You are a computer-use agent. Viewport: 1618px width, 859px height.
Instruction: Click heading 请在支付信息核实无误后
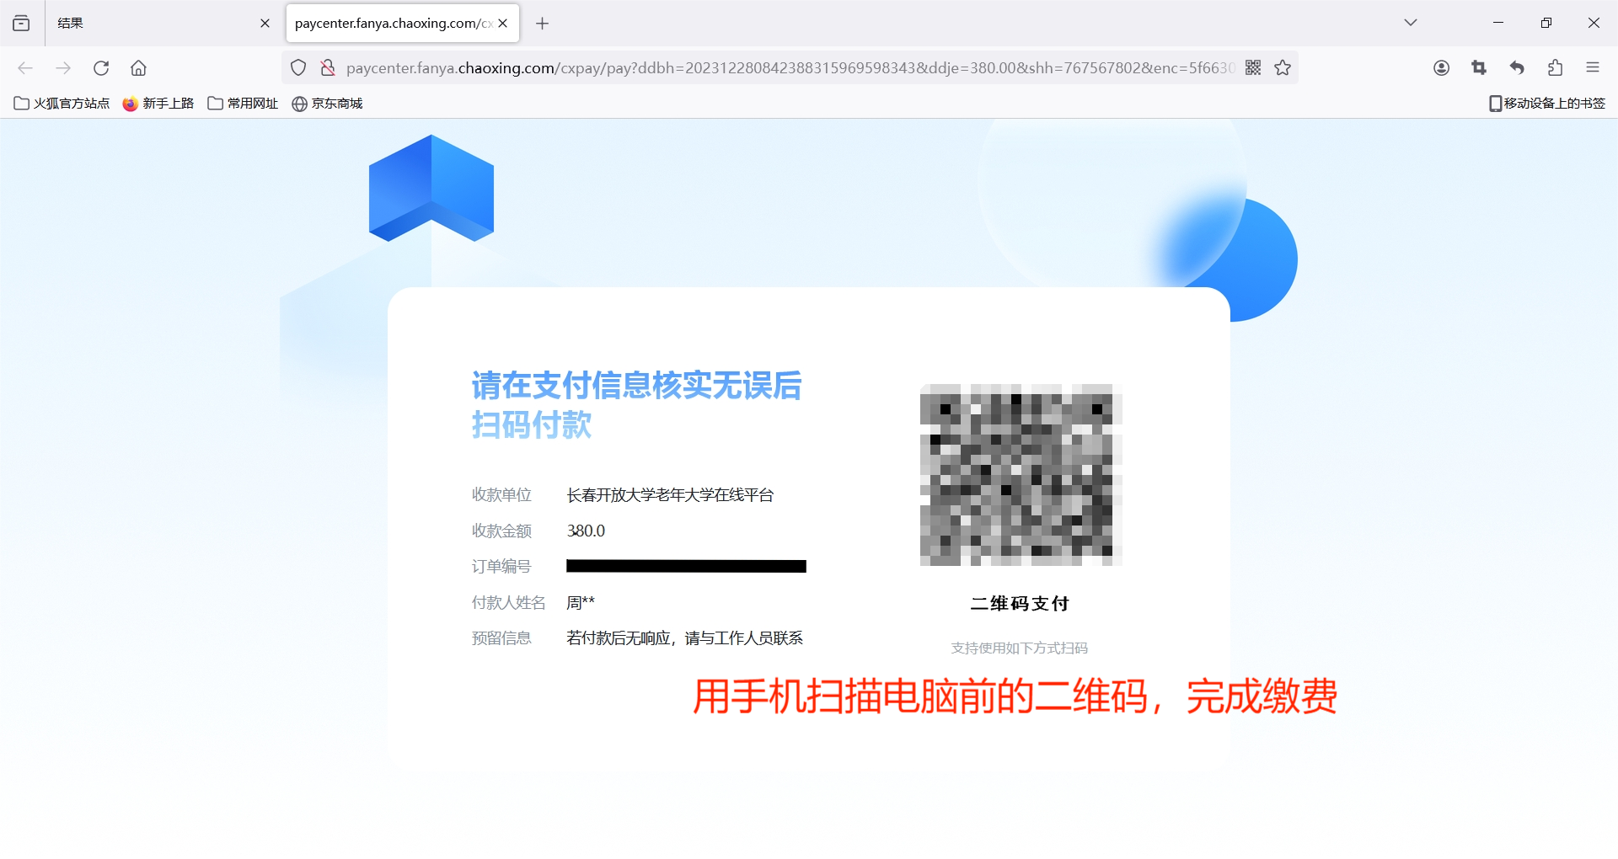(636, 386)
